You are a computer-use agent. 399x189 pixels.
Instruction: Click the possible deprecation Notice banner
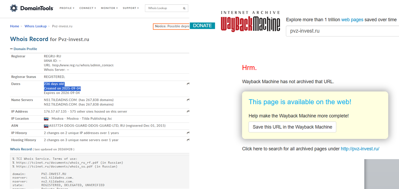coord(171,26)
